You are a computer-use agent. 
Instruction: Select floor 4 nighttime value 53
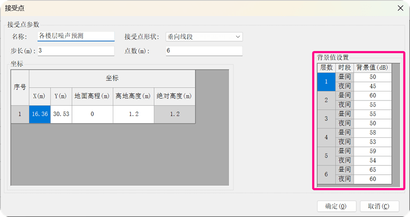(373, 142)
